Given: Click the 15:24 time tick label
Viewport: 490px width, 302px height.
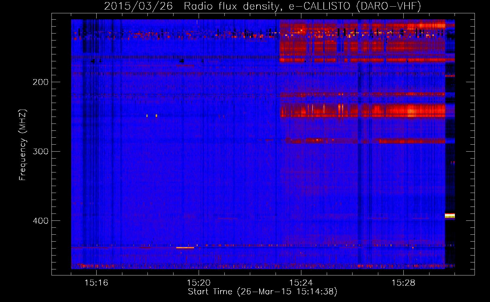Looking at the screenshot, I should coord(301,283).
